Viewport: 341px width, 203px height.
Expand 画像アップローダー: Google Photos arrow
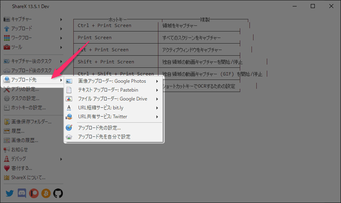click(x=157, y=81)
